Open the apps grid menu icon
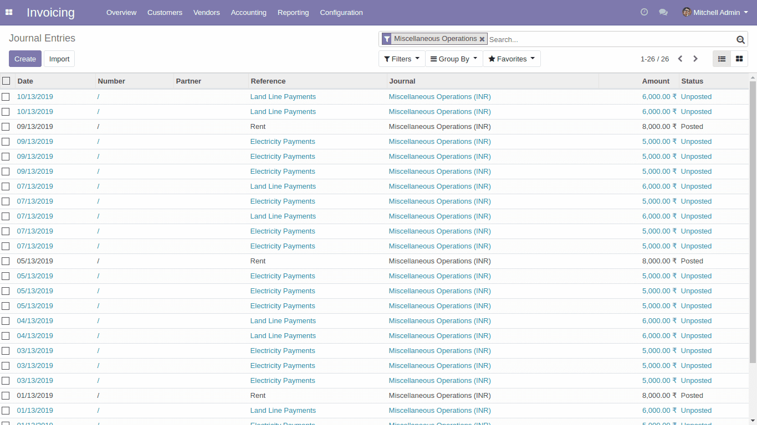757x425 pixels. 9,12
